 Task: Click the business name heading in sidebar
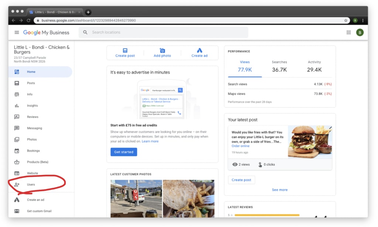pyautogui.click(x=41, y=49)
